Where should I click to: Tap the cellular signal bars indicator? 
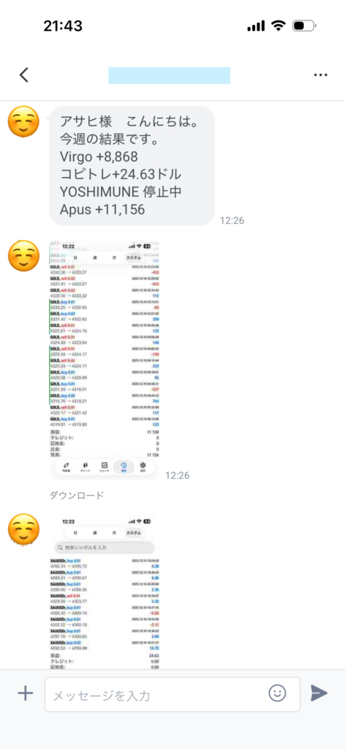point(256,26)
